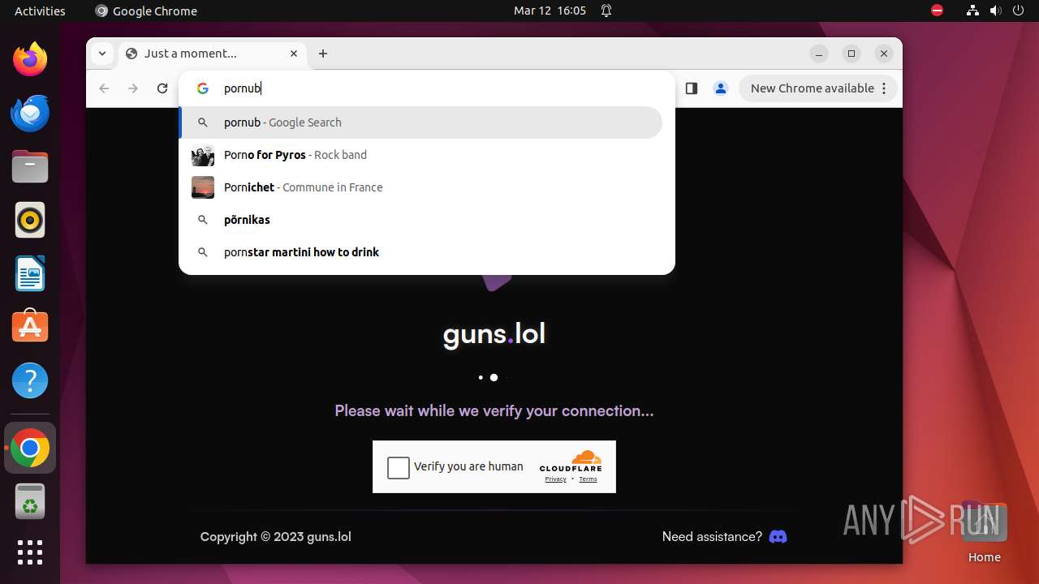Click the Cloudflare logo in the widget
1039x584 pixels.
(571, 460)
